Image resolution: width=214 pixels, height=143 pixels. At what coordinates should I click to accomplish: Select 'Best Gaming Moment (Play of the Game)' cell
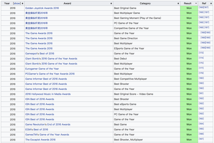point(147,18)
